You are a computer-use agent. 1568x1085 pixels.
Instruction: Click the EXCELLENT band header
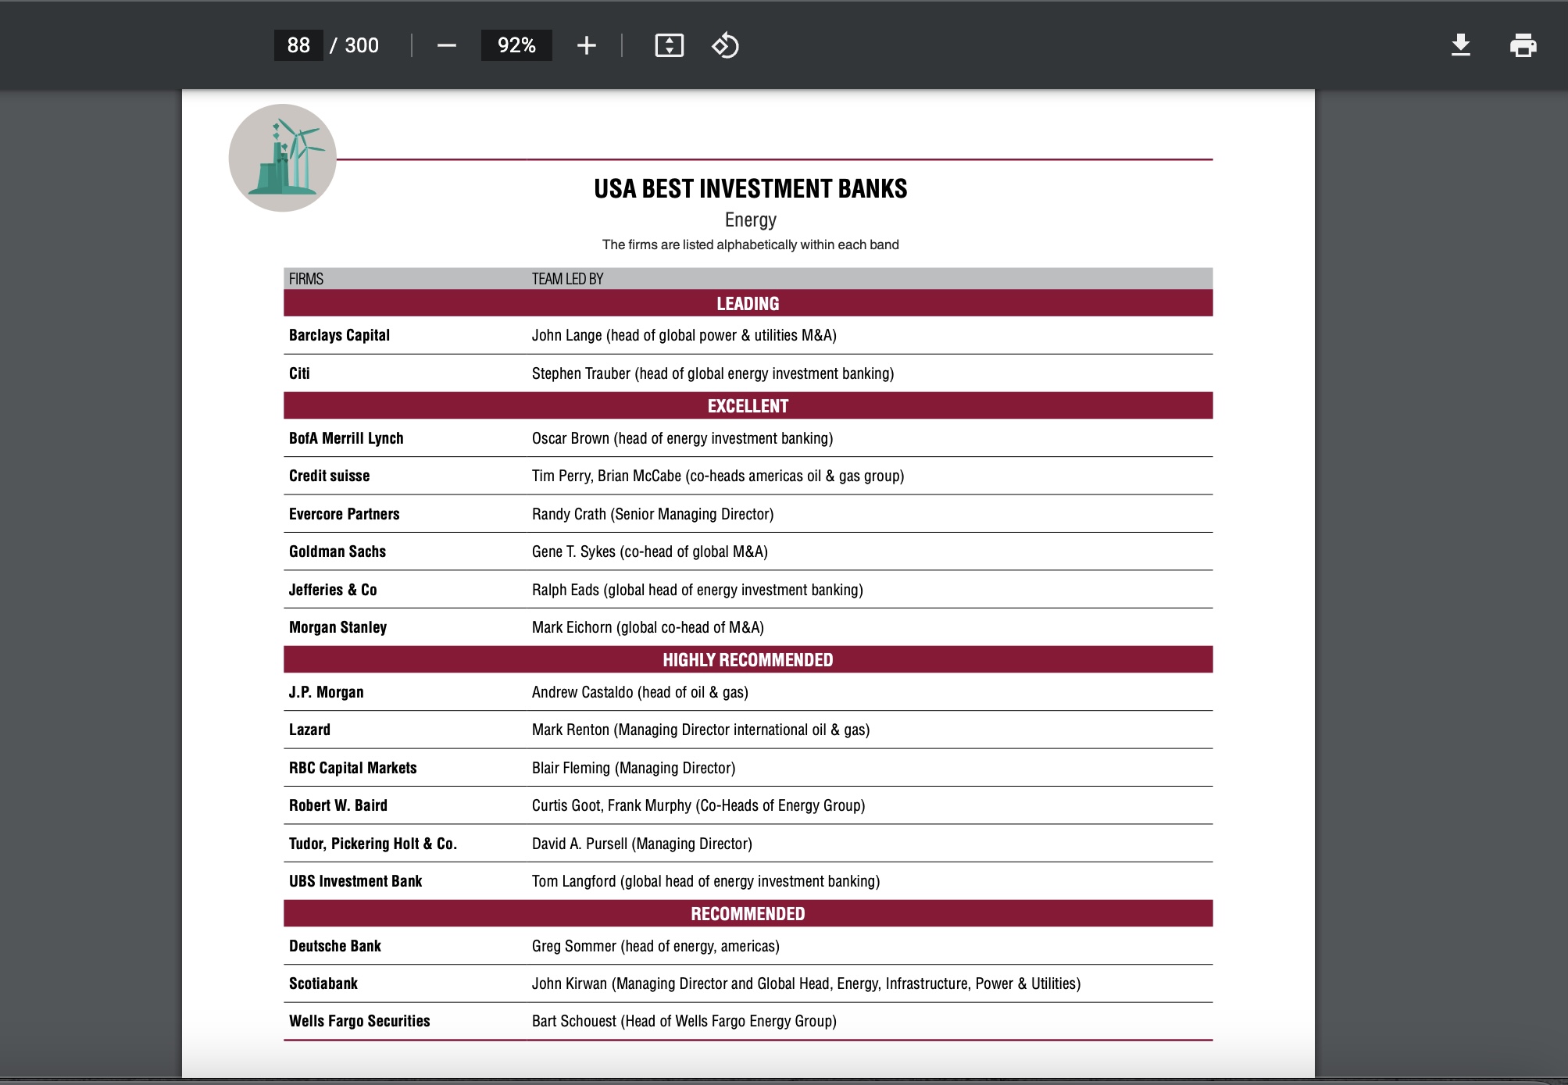748,406
